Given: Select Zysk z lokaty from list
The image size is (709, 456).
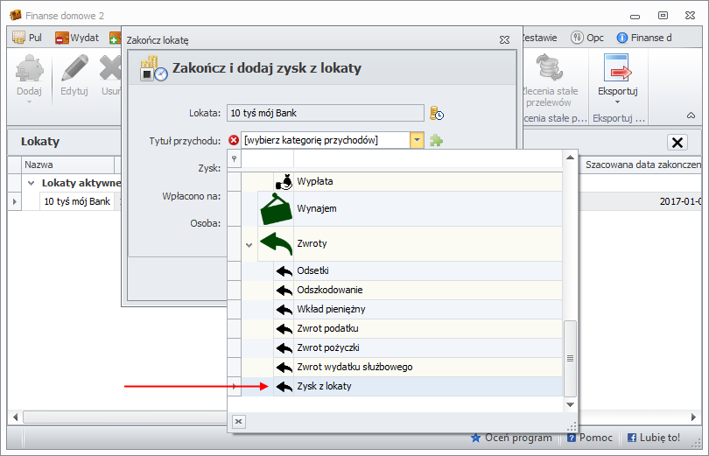Looking at the screenshot, I should pos(324,386).
